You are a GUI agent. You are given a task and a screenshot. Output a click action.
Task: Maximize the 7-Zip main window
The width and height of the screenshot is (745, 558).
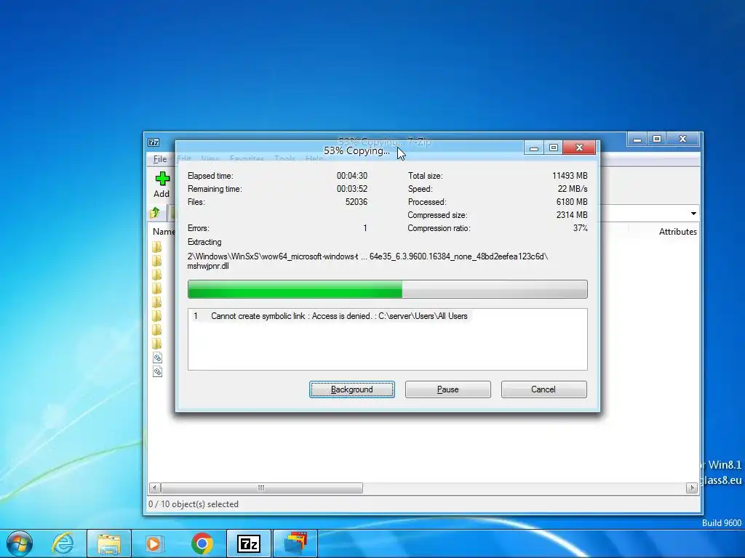(x=657, y=139)
